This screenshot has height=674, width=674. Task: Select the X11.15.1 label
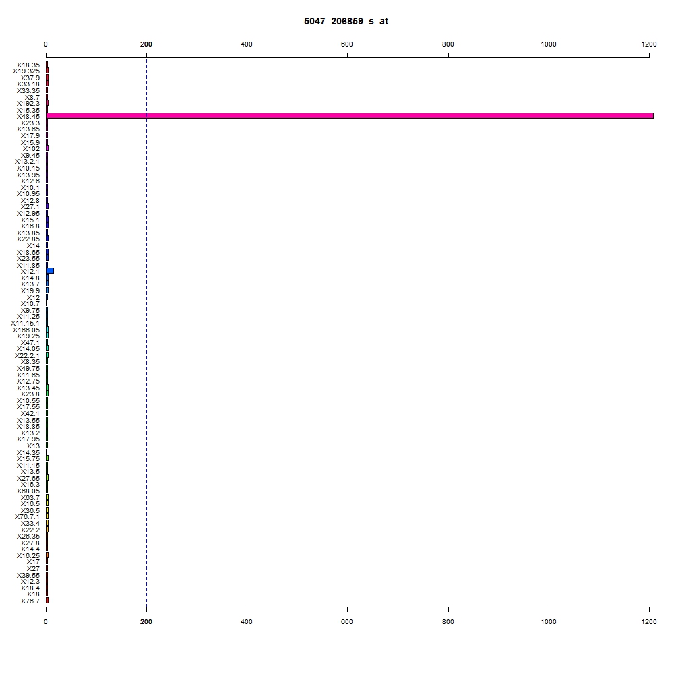[26, 324]
